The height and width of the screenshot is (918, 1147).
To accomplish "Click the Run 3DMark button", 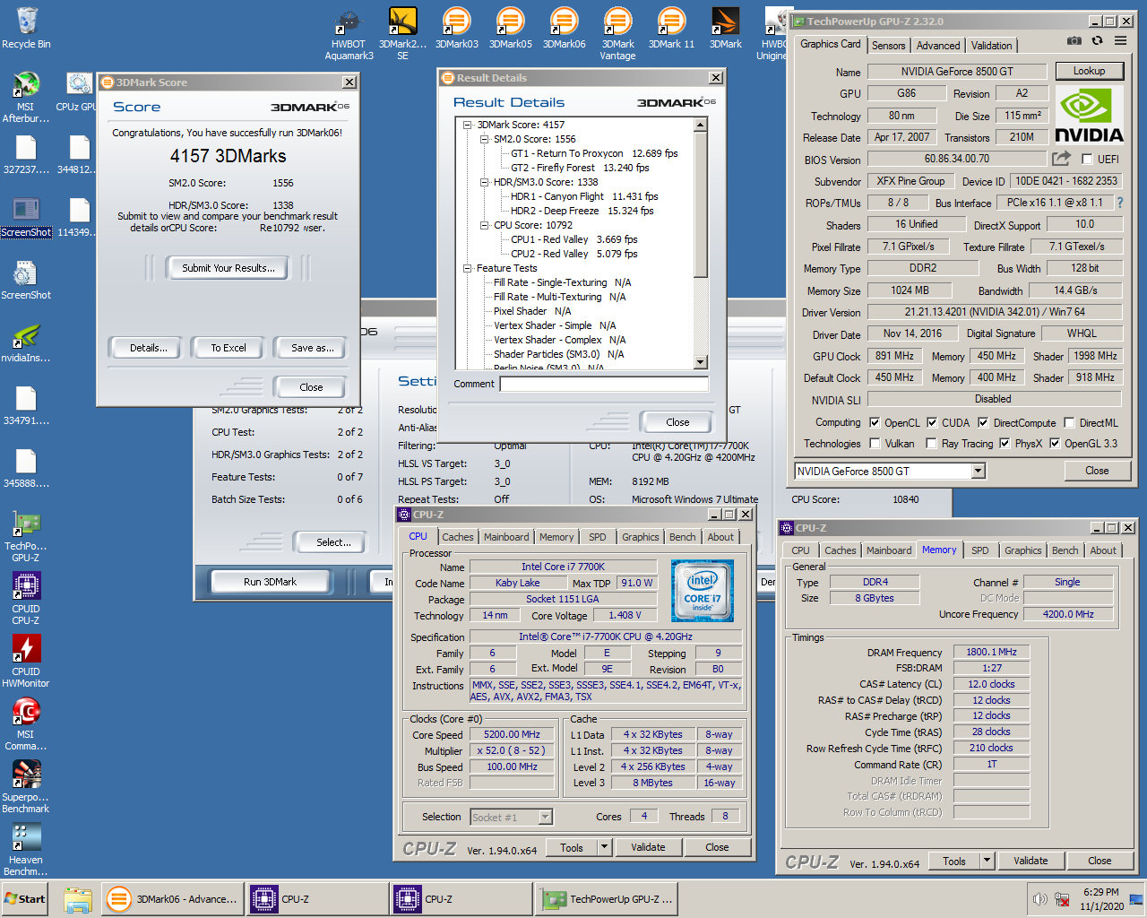I will click(270, 582).
